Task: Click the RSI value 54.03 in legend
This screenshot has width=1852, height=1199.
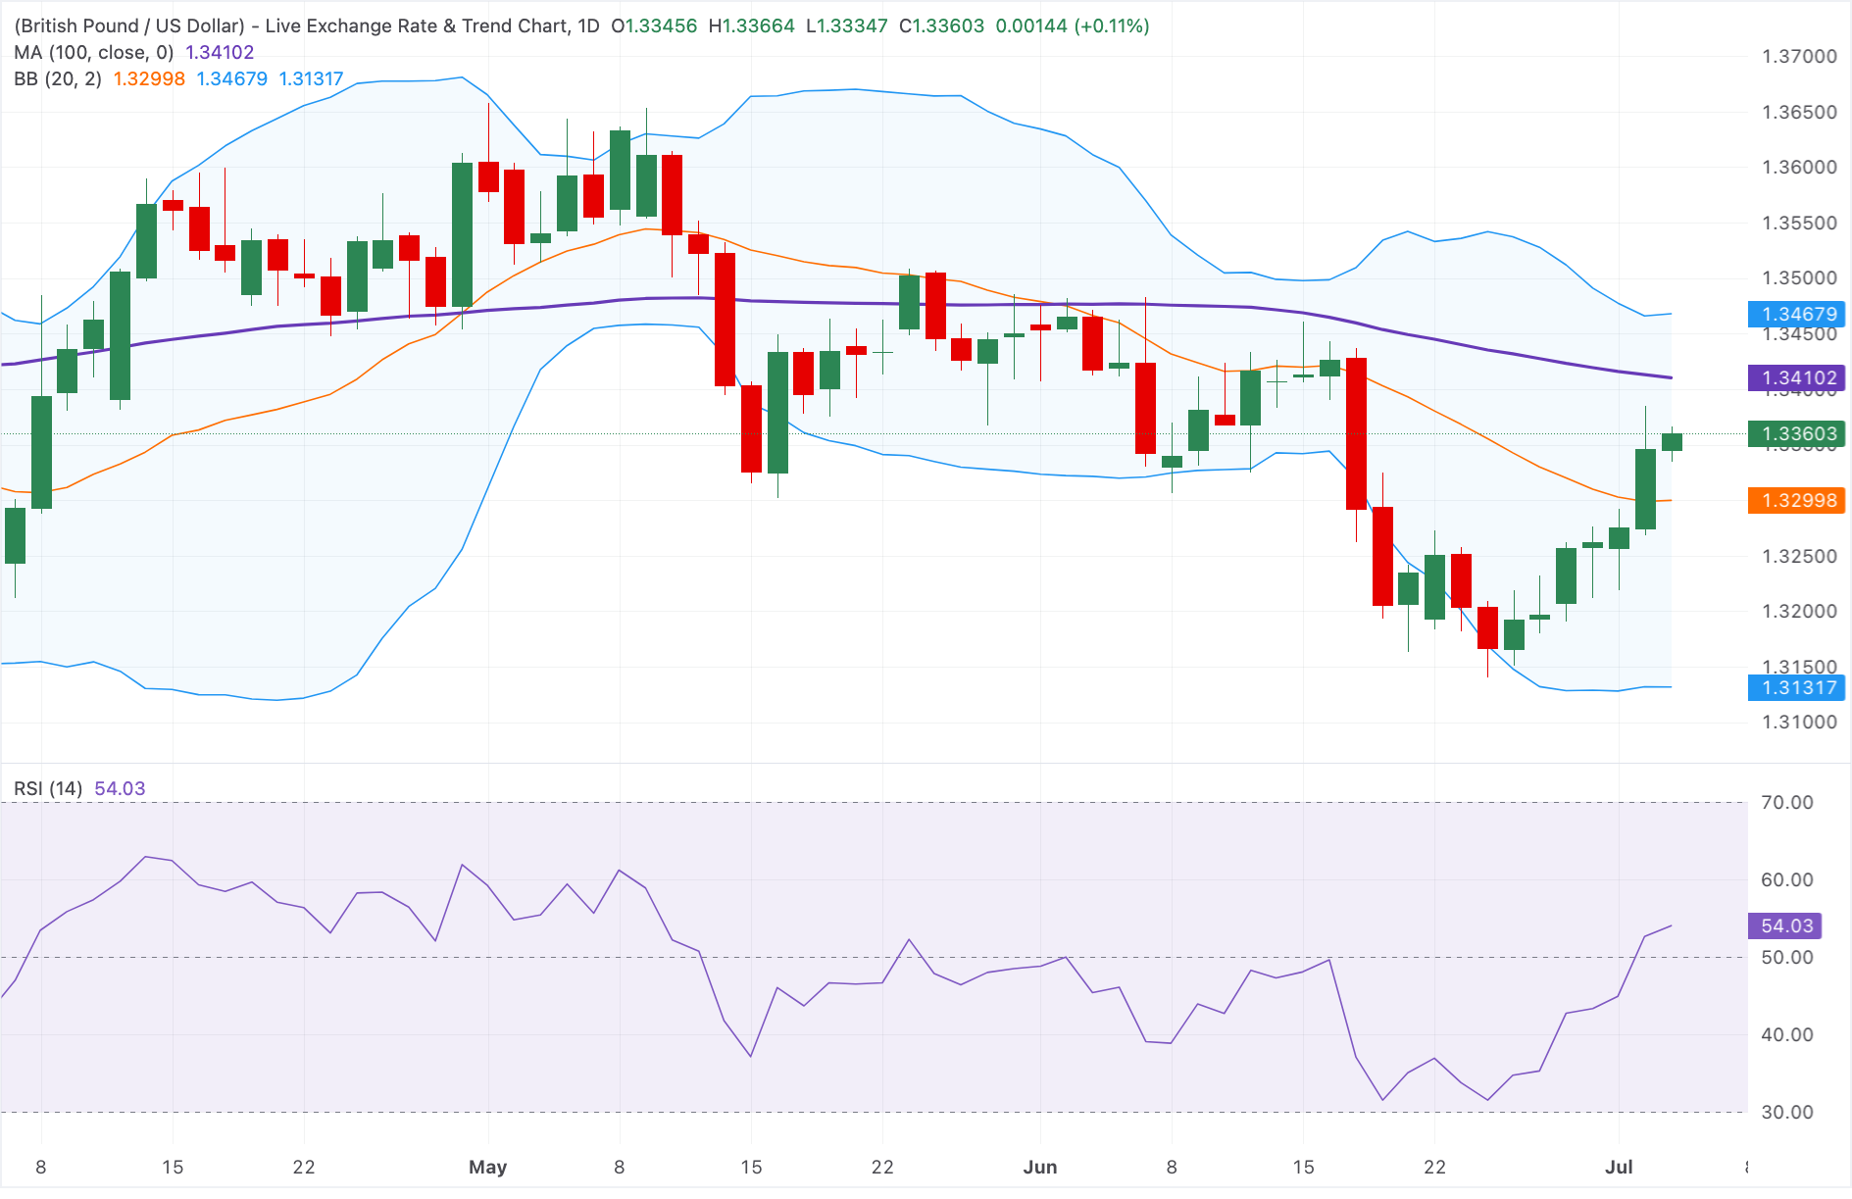Action: point(120,788)
